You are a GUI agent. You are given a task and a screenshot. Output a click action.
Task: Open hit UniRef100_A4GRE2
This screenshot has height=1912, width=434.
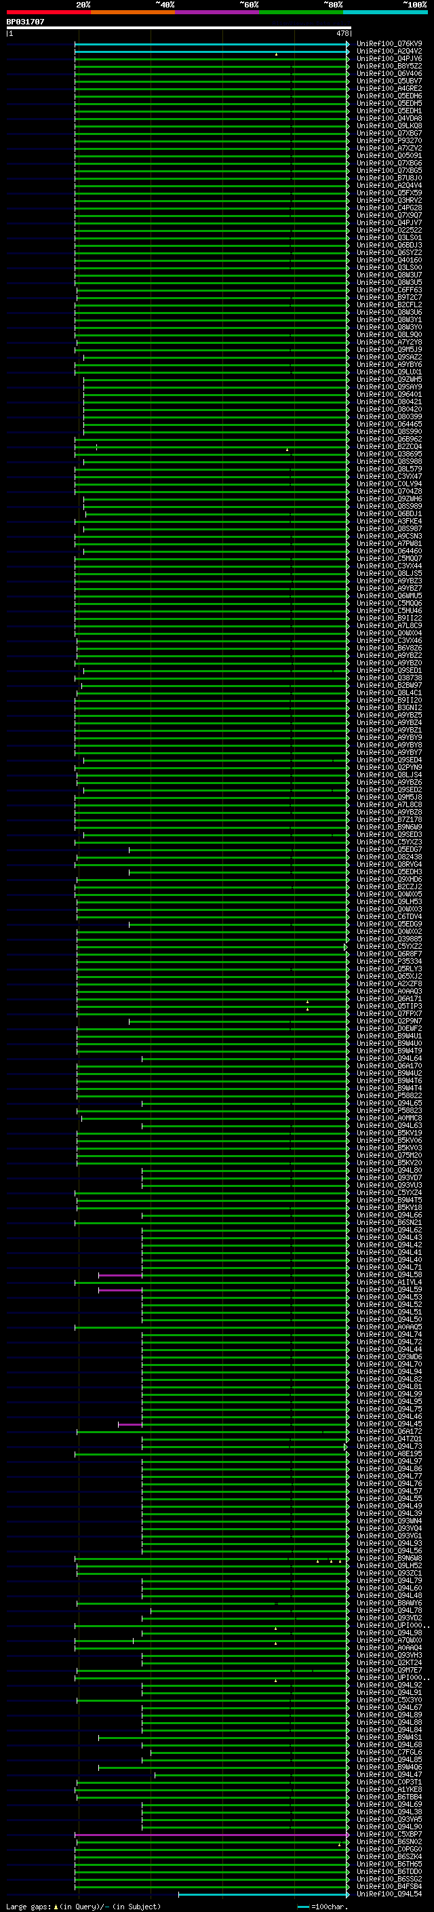[389, 88]
